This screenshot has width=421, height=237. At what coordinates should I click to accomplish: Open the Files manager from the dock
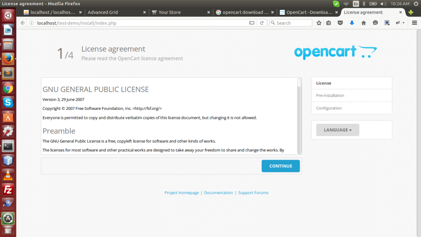coord(8,44)
